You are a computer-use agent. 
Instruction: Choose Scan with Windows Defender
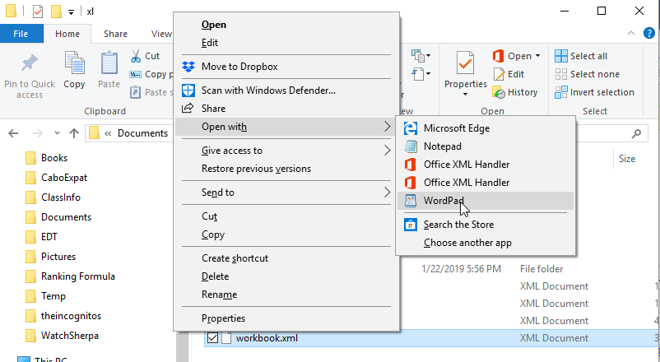pyautogui.click(x=268, y=90)
